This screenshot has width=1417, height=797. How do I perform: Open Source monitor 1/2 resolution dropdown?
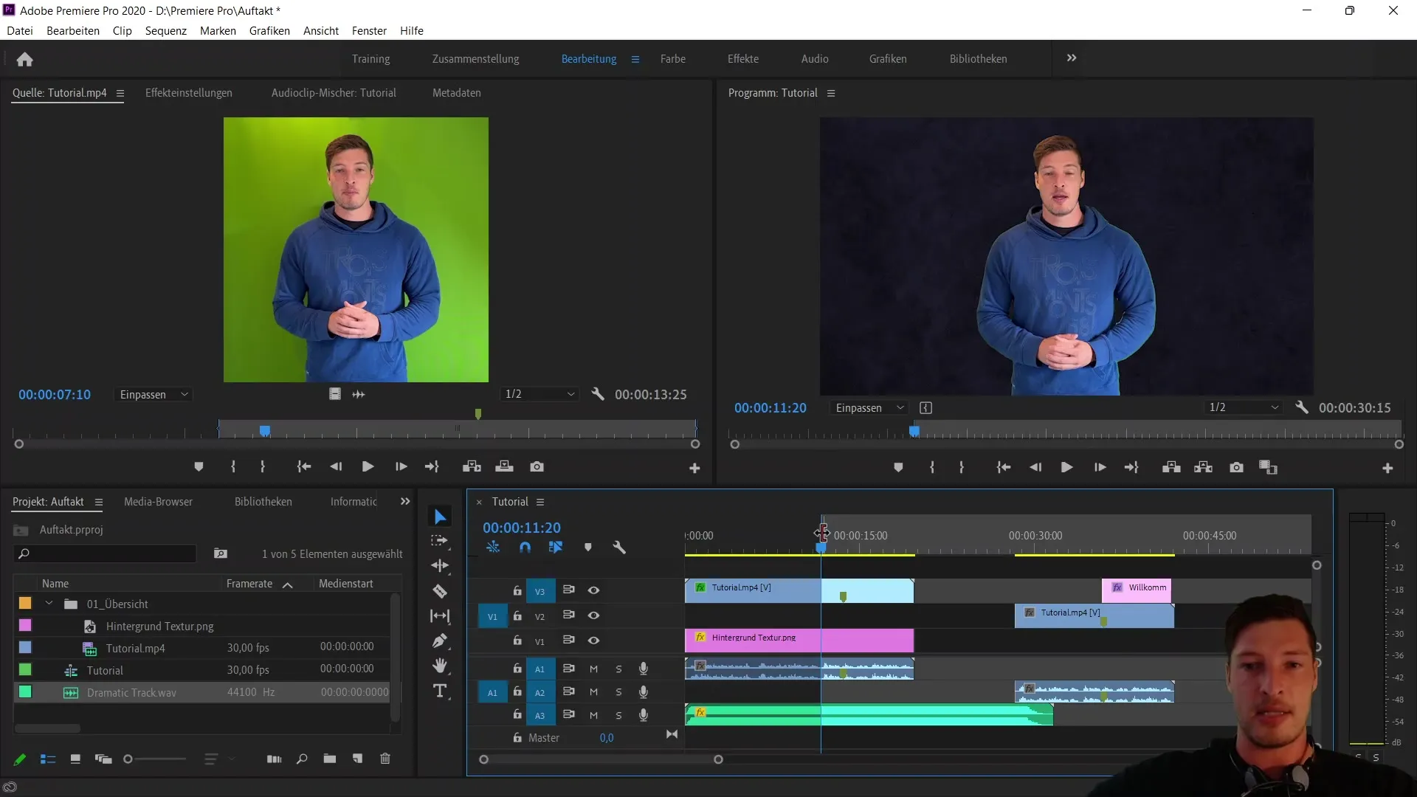[x=539, y=394]
